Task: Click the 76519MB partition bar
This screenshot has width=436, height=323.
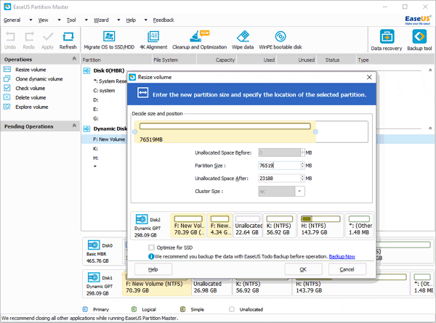Action: (225, 132)
